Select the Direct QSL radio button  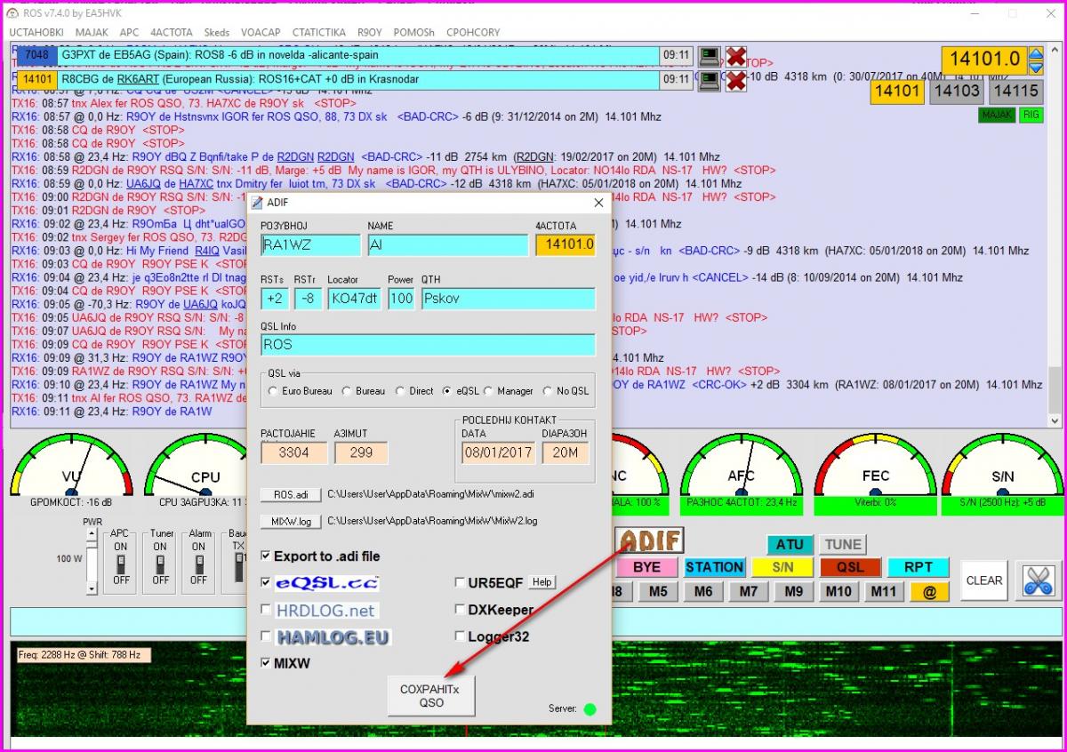400,391
